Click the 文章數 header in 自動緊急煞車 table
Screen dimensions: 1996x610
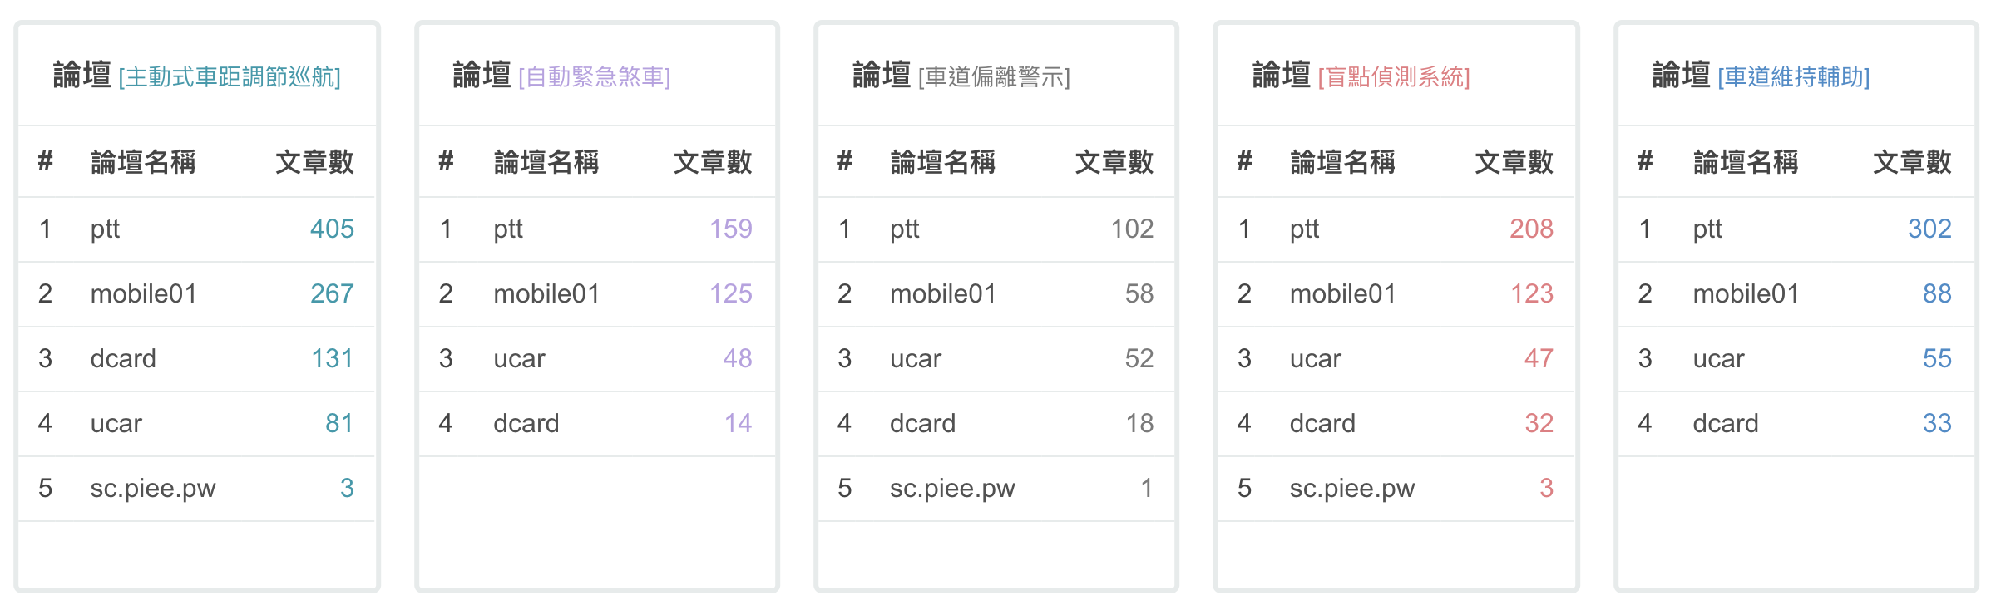pyautogui.click(x=713, y=161)
